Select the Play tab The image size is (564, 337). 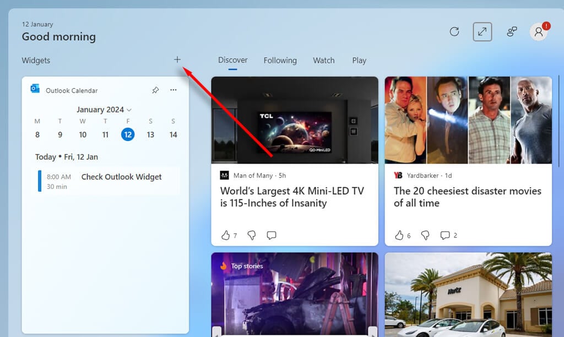(359, 61)
